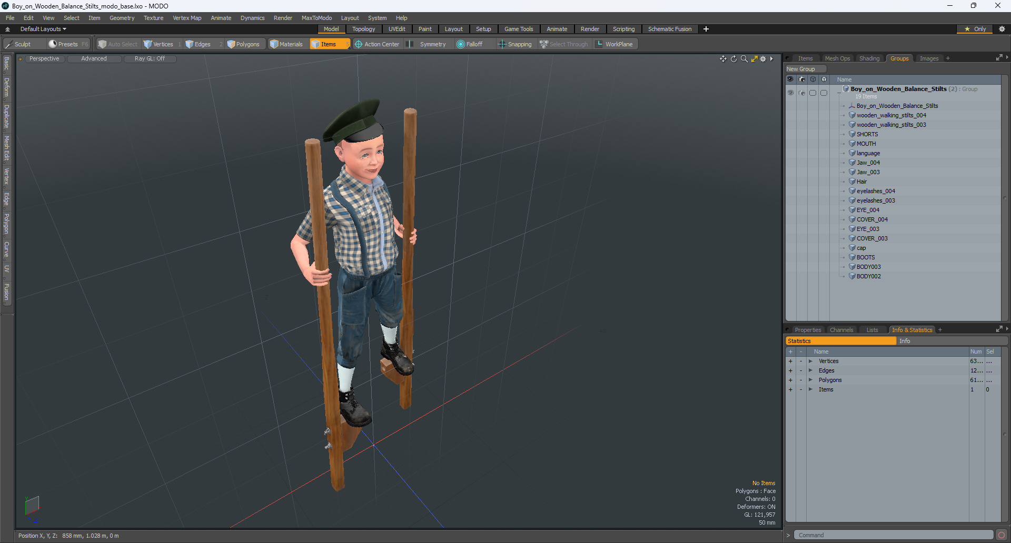This screenshot has width=1011, height=543.
Task: Toggle Falloff option
Action: (x=470, y=44)
